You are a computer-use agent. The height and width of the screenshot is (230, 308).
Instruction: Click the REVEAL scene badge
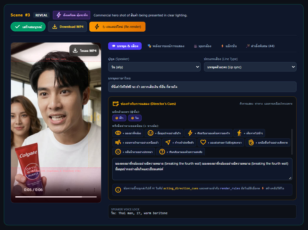pyautogui.click(x=41, y=15)
